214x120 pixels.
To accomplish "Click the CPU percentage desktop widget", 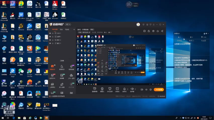I will (129, 5).
